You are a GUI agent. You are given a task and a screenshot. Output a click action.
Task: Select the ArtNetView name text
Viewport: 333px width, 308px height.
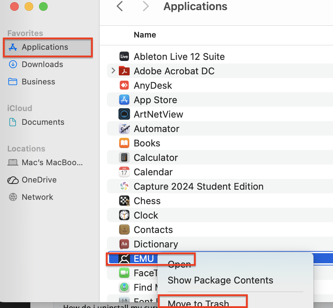click(159, 114)
